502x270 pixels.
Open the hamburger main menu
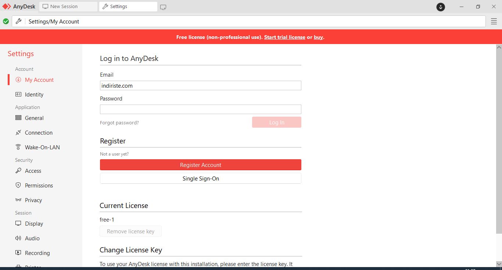point(494,22)
